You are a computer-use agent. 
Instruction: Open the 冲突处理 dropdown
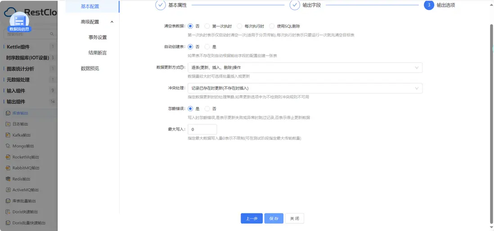(x=305, y=88)
